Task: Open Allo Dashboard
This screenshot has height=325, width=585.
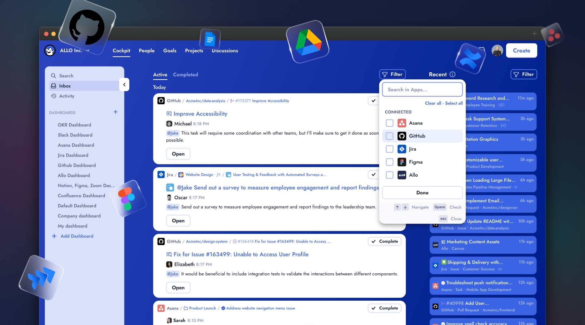Action: click(x=74, y=175)
